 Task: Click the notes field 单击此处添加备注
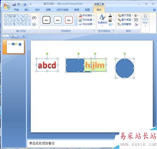(x=42, y=143)
